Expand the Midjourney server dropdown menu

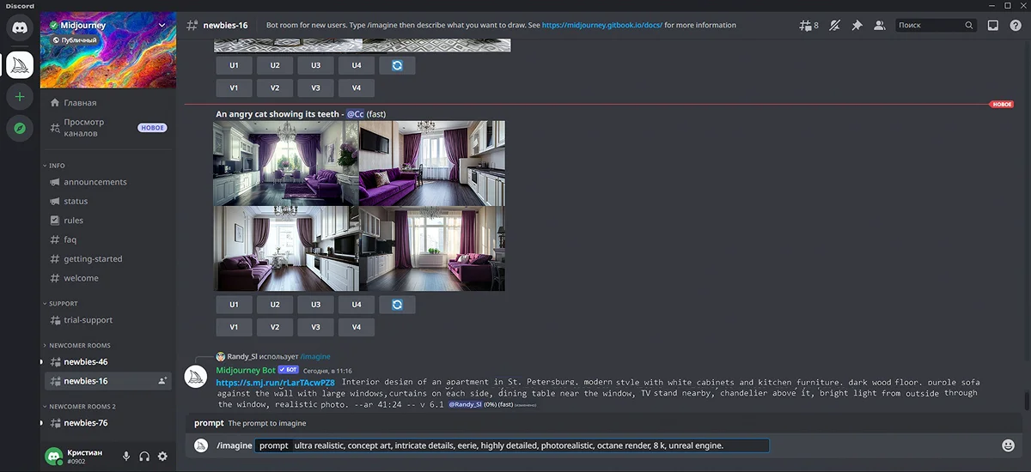pyautogui.click(x=162, y=25)
